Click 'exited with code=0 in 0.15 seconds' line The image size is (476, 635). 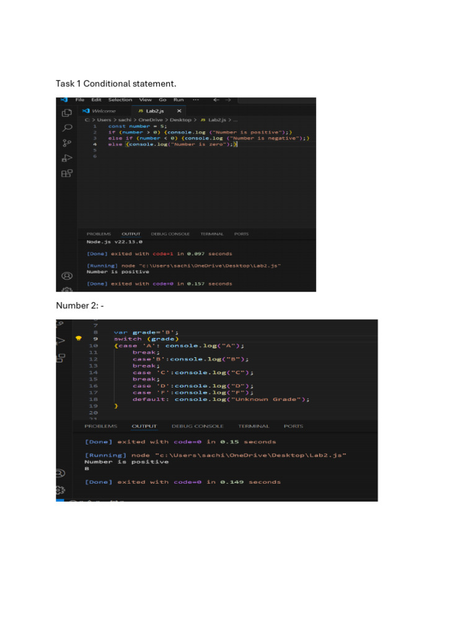pyautogui.click(x=180, y=442)
